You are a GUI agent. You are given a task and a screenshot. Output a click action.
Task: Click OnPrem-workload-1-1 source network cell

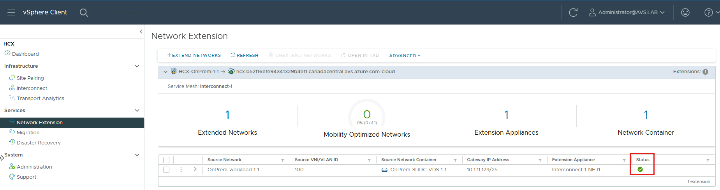[x=233, y=170]
